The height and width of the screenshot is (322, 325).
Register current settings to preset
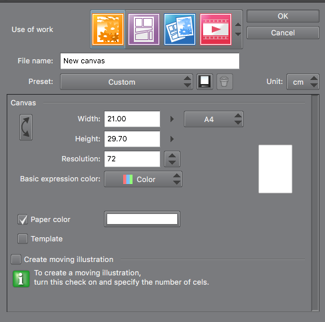(204, 81)
